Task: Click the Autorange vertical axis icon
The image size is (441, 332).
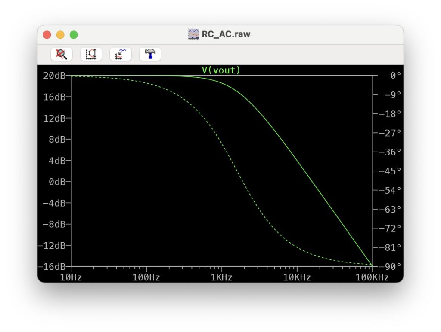Action: pyautogui.click(x=91, y=54)
